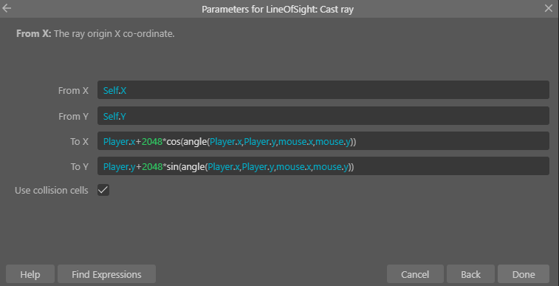Click the dialog title 'Parameters for LineOfSight: Cast ray'

278,10
